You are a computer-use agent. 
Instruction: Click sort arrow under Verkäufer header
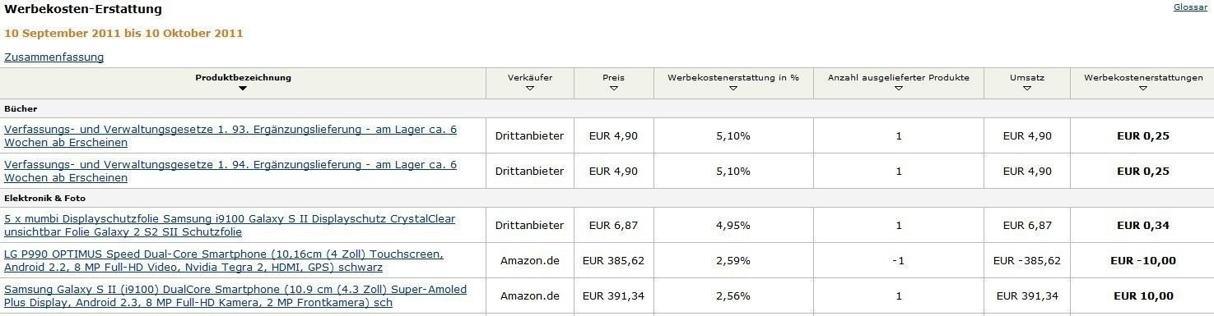(x=530, y=89)
